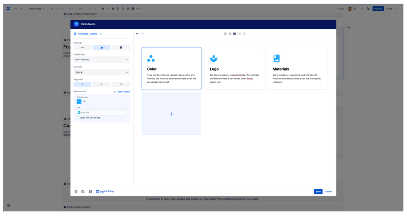Image resolution: width=407 pixels, height=216 pixels.
Task: Switch to the two-column layout
Action: tap(230, 34)
